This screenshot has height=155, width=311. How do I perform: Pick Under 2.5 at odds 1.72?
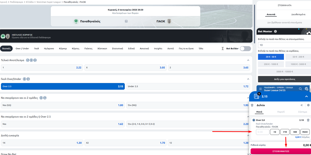tap(188, 86)
